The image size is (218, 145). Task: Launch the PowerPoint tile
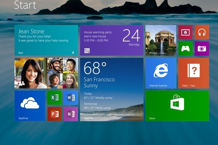(54, 114)
